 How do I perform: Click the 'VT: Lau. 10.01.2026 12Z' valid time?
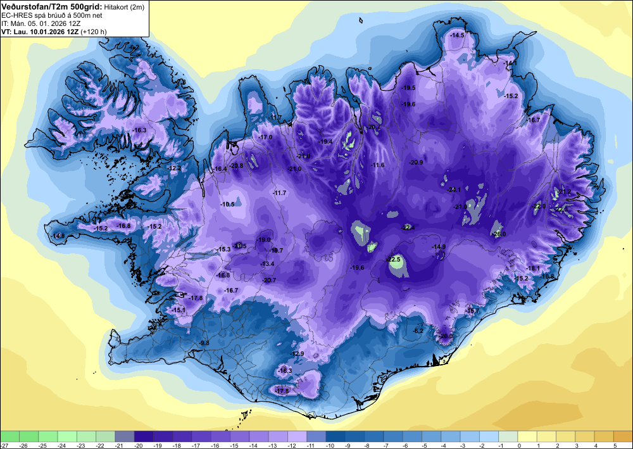point(41,32)
